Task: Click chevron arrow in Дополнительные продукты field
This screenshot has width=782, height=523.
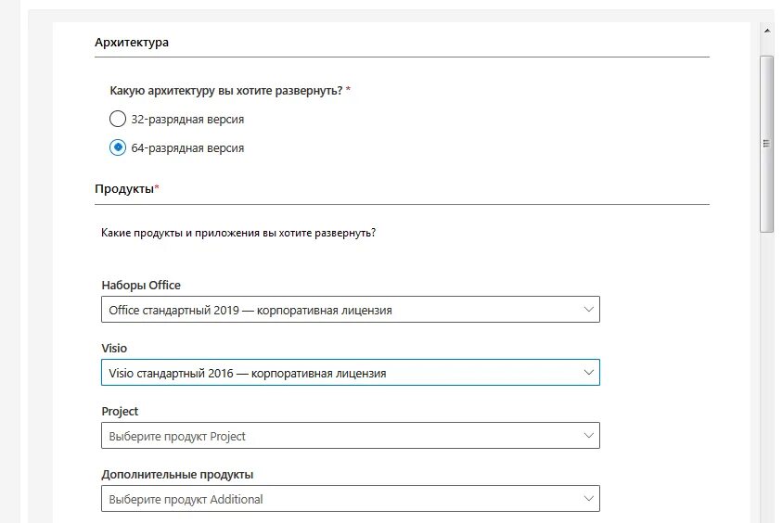Action: point(588,499)
